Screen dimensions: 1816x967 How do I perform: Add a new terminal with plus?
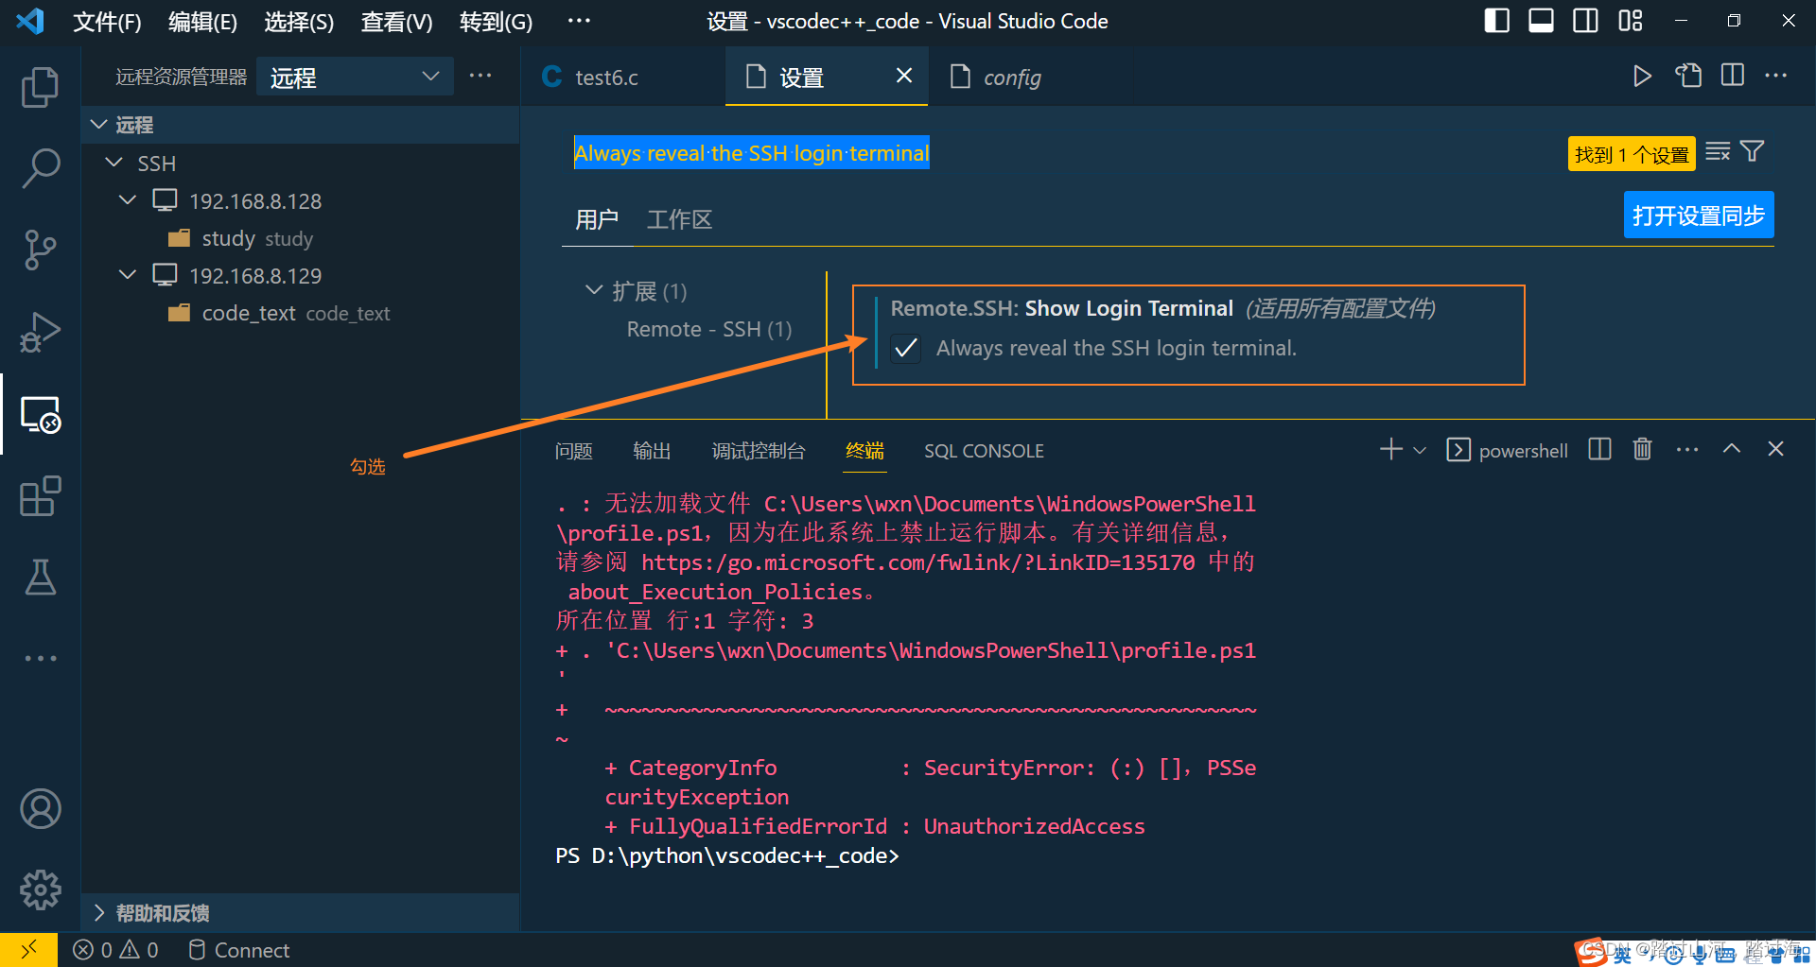coord(1390,449)
